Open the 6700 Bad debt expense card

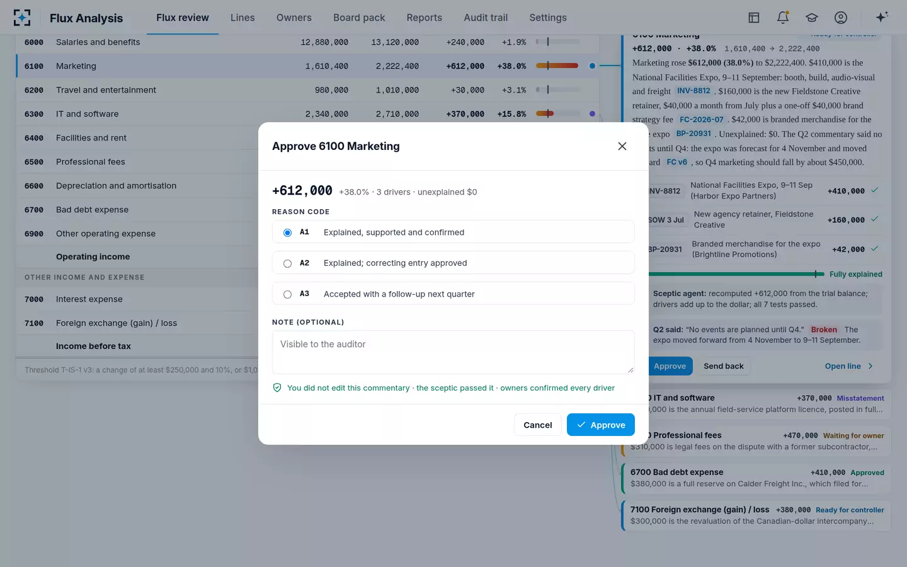(756, 478)
